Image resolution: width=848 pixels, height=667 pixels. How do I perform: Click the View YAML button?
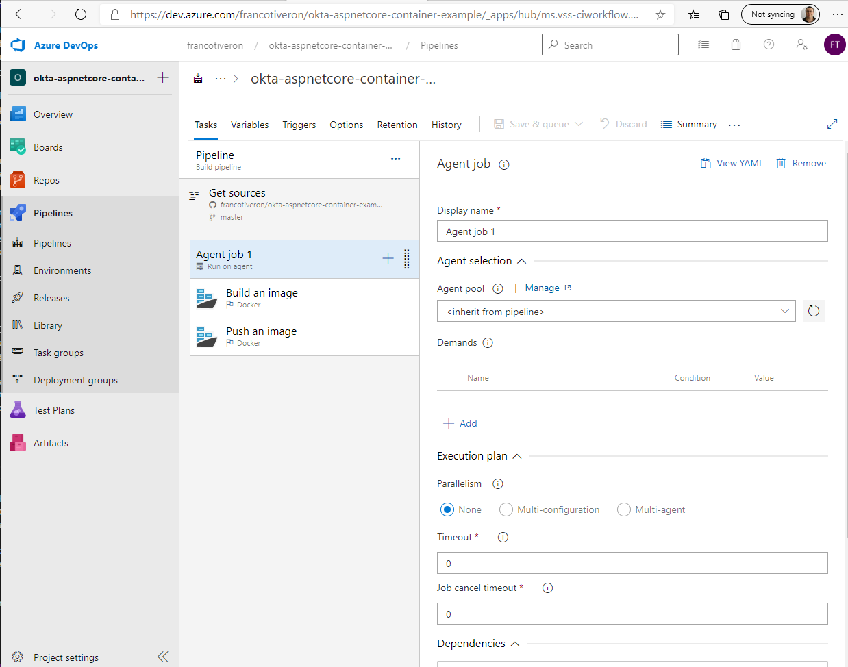pyautogui.click(x=732, y=163)
